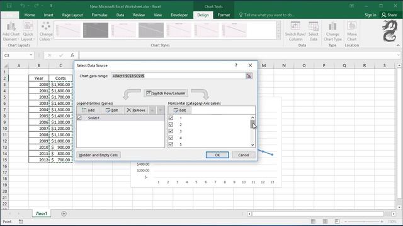Click the Hidden and Empty Cells button
The height and width of the screenshot is (226, 403).
[x=98, y=155]
